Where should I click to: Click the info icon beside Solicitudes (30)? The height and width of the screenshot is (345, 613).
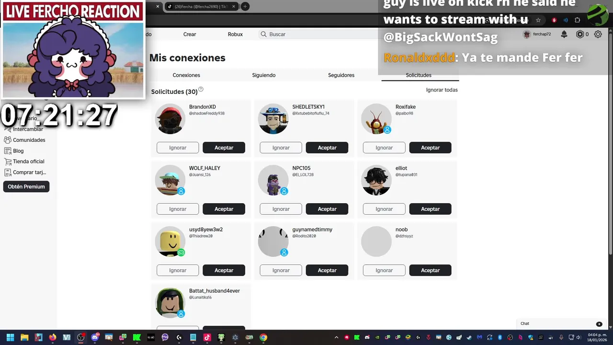(201, 89)
